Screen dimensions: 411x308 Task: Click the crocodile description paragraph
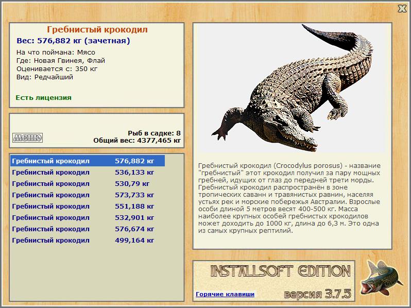point(289,198)
